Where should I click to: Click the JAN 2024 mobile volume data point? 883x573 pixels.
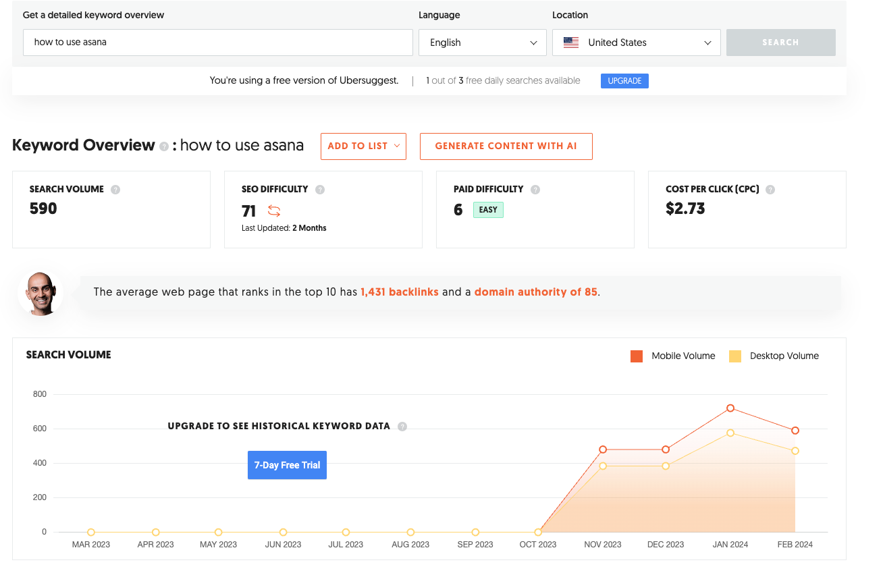coord(730,408)
